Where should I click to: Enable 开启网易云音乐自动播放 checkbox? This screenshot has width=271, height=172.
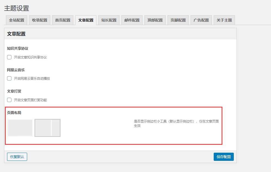(x=9, y=78)
